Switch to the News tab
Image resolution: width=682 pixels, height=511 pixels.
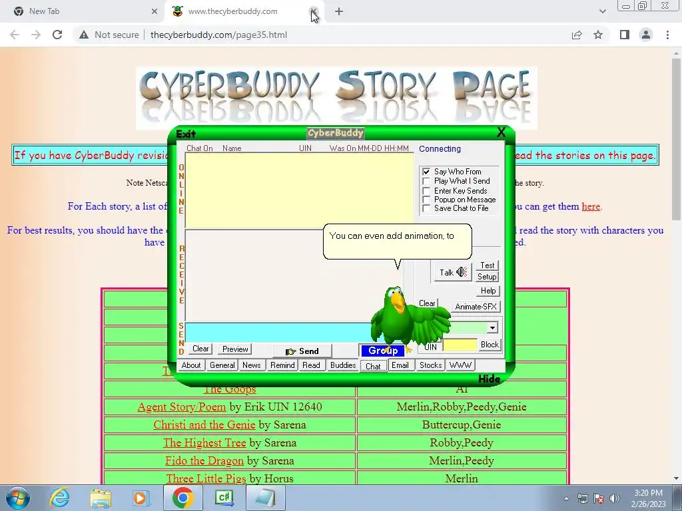tap(251, 365)
